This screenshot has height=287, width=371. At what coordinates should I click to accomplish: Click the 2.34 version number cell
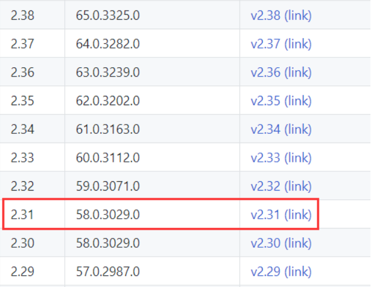click(22, 129)
